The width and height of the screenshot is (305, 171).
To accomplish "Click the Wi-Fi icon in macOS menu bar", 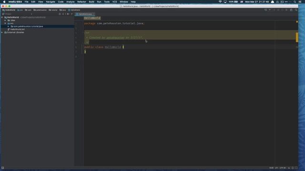I will [220, 2].
